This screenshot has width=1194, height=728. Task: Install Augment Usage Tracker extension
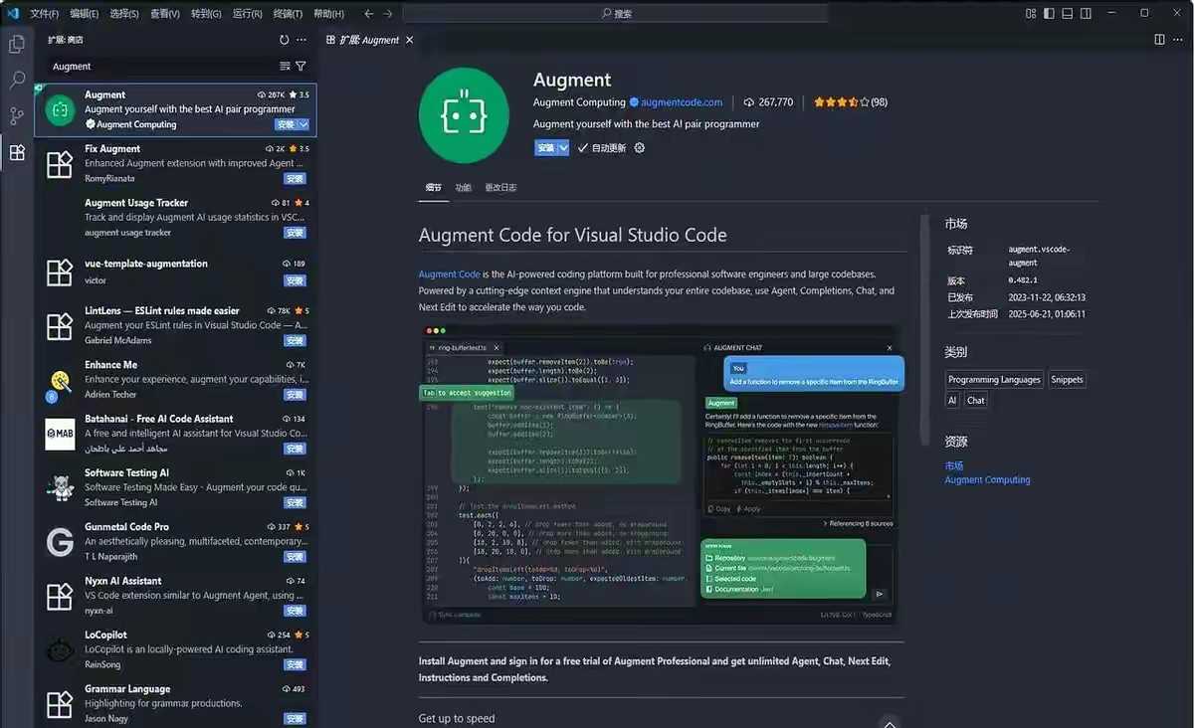click(x=295, y=233)
